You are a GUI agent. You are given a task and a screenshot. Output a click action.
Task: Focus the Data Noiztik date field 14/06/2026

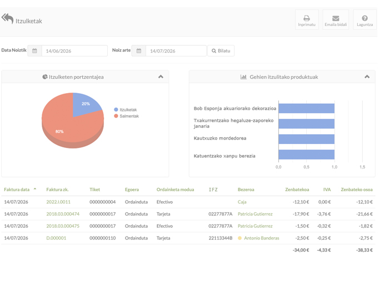[x=74, y=51]
